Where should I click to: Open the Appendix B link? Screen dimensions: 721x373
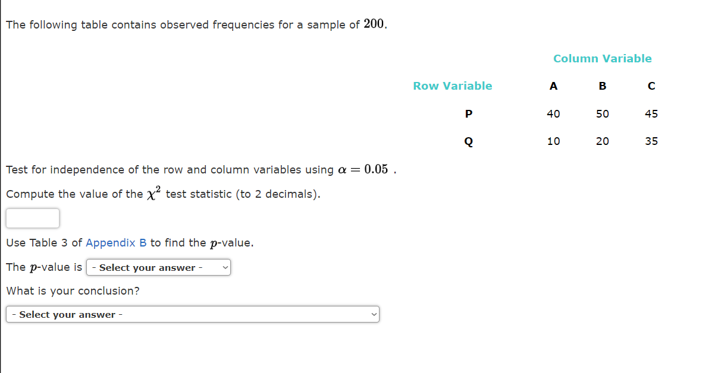coord(116,242)
